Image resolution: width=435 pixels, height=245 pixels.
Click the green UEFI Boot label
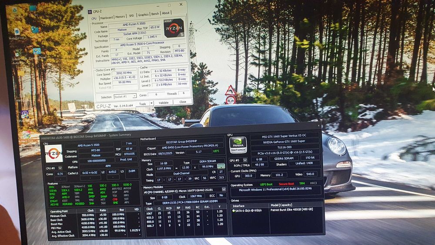[x=266, y=185]
